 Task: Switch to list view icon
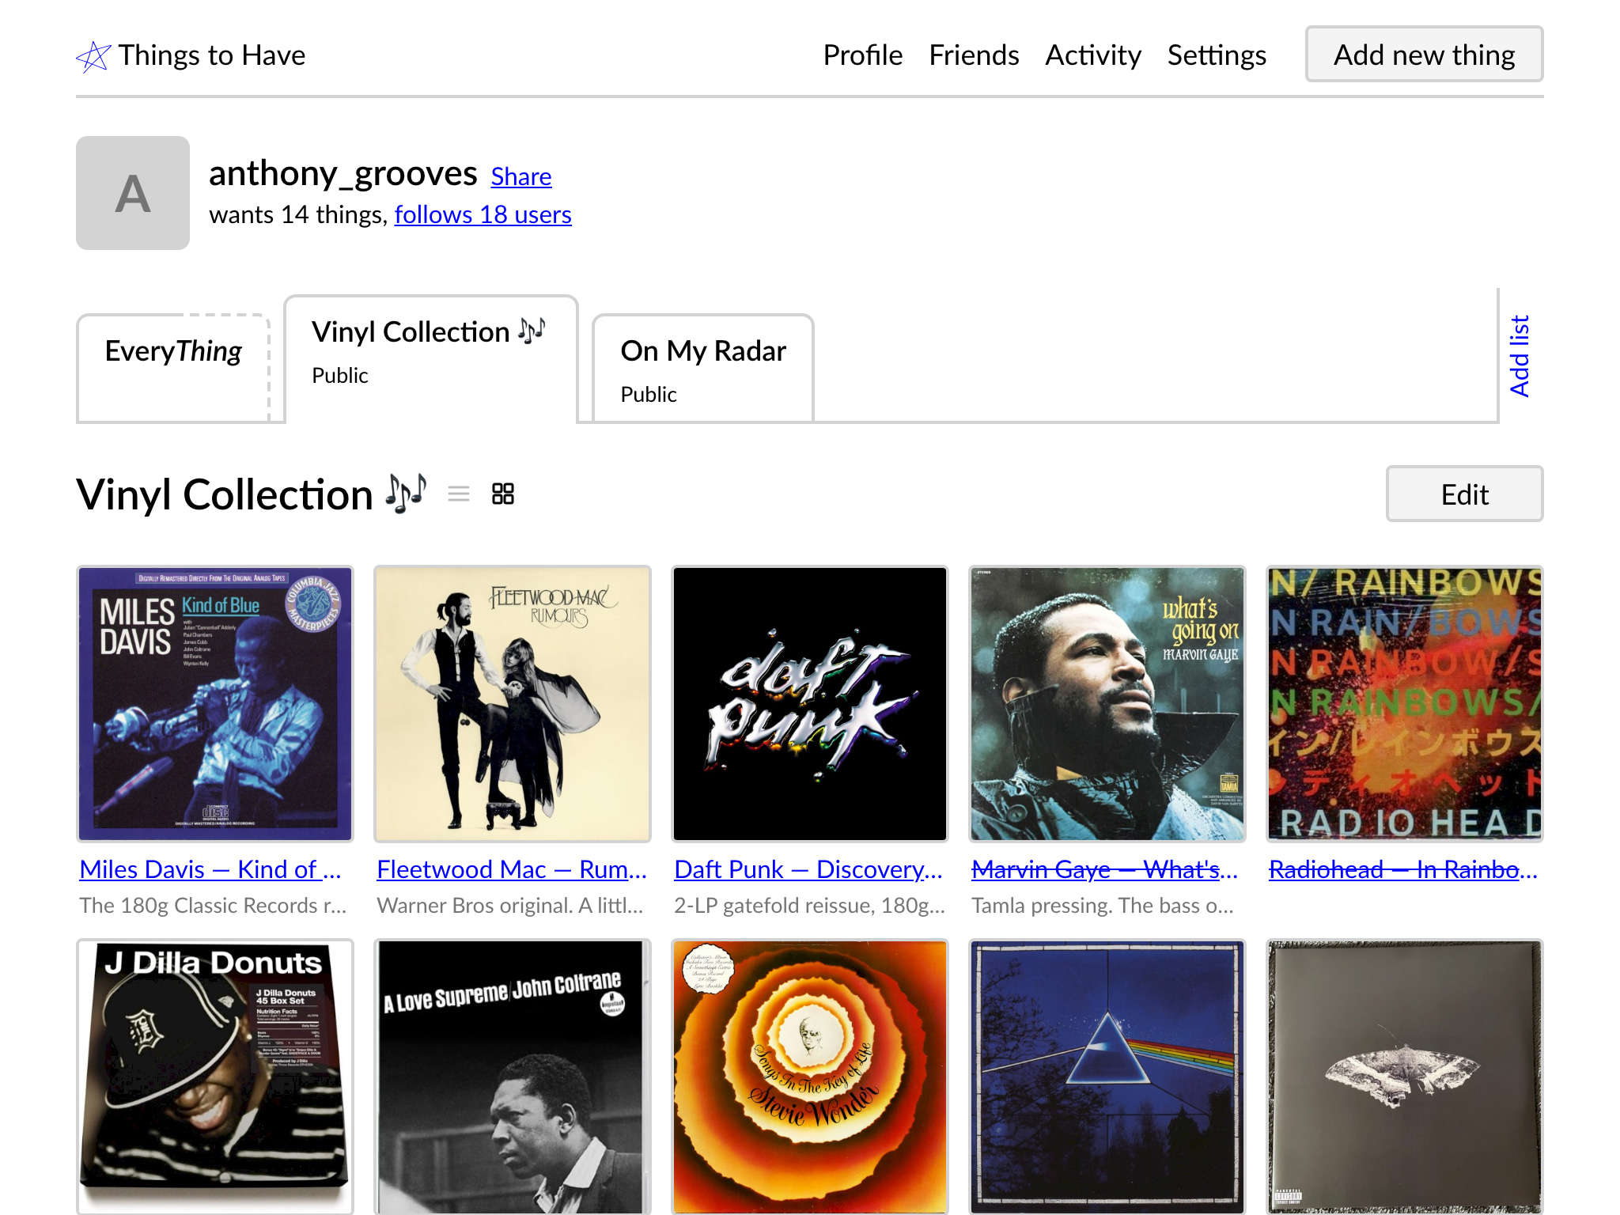tap(459, 494)
